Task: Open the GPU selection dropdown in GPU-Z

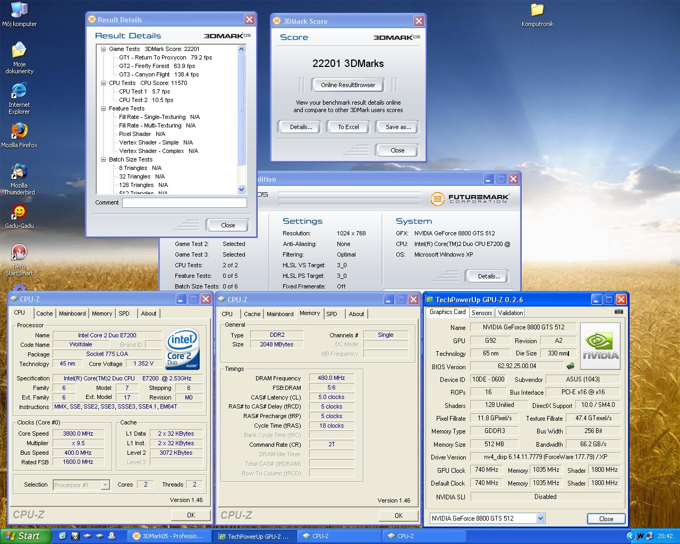Action: pyautogui.click(x=540, y=518)
